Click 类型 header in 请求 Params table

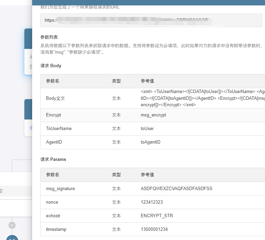click(x=116, y=174)
